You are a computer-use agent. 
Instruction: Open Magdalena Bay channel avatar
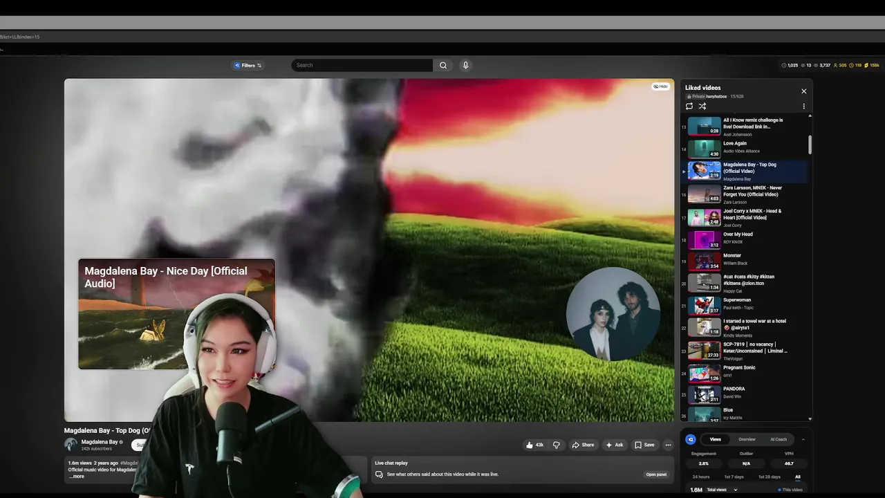pyautogui.click(x=71, y=445)
